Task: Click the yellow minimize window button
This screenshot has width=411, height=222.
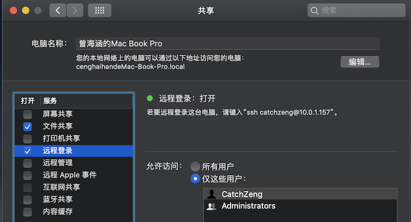Action: (x=26, y=10)
